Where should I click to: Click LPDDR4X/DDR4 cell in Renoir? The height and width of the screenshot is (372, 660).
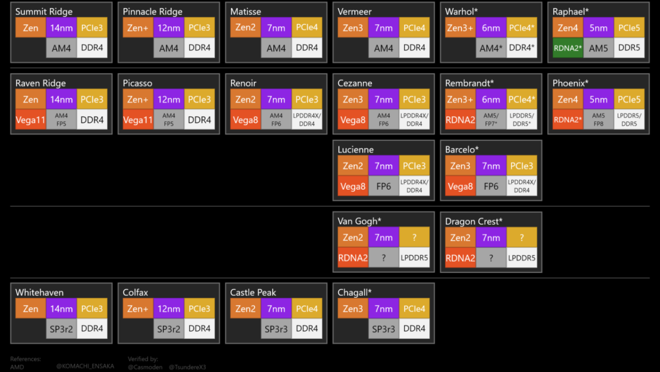click(x=307, y=120)
